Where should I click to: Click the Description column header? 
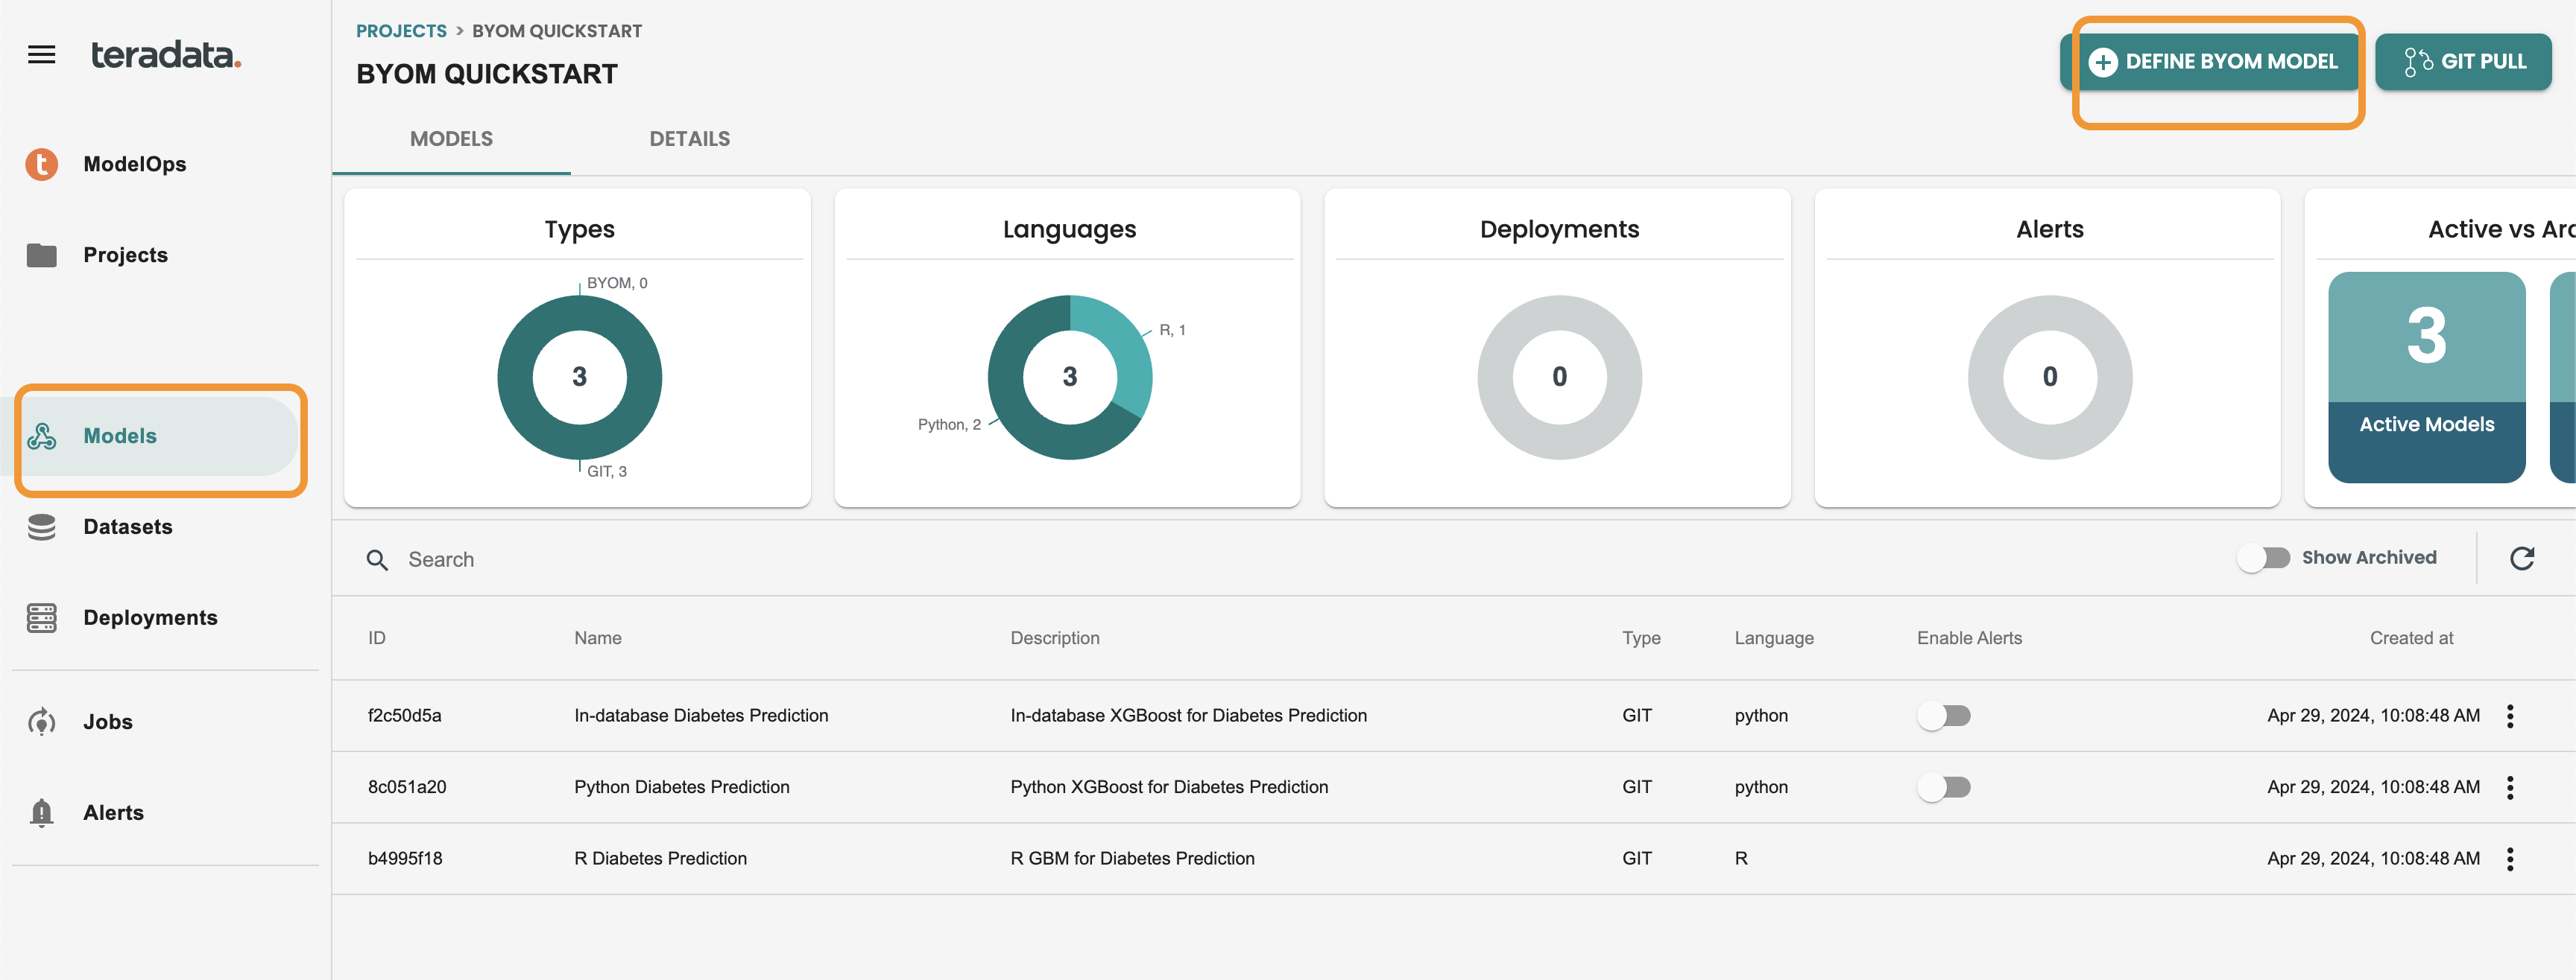[x=1054, y=637]
